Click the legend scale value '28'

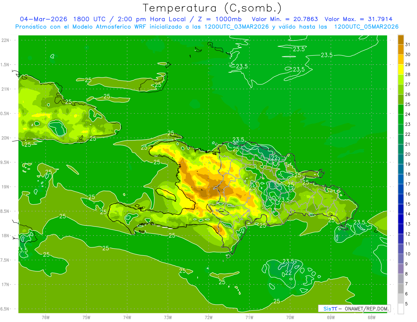click(408, 74)
